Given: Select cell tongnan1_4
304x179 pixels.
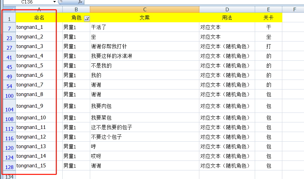Looking at the screenshot, I should tap(39, 56).
